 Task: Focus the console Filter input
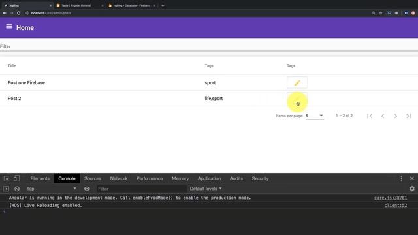[141, 189]
